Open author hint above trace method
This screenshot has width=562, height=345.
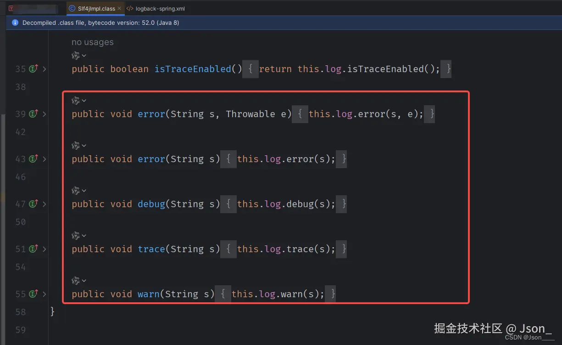tap(79, 236)
